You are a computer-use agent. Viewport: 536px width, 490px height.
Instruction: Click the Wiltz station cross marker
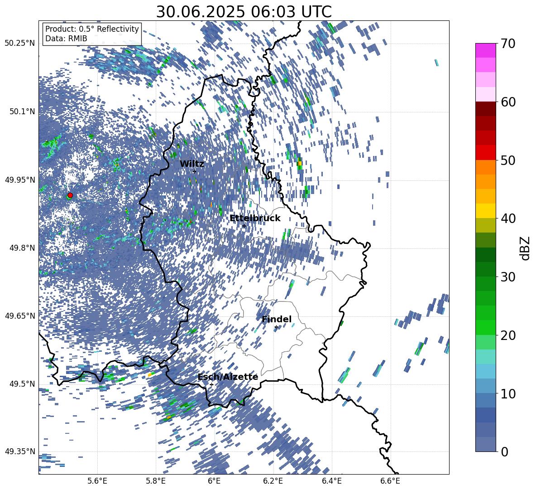point(195,171)
